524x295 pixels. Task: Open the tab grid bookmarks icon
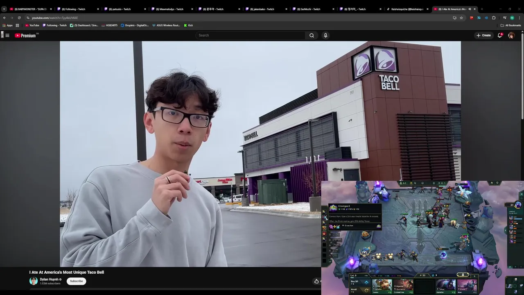click(17, 25)
